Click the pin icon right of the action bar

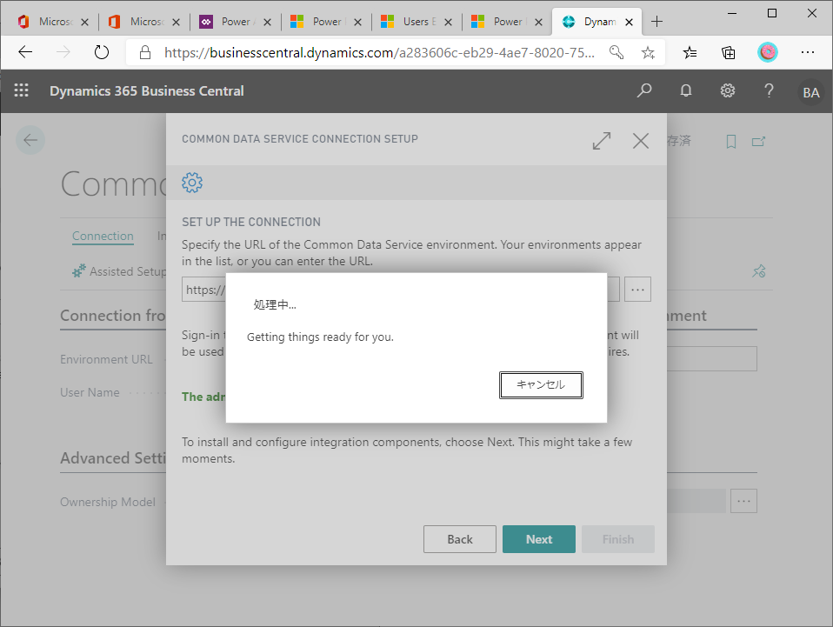tap(758, 271)
